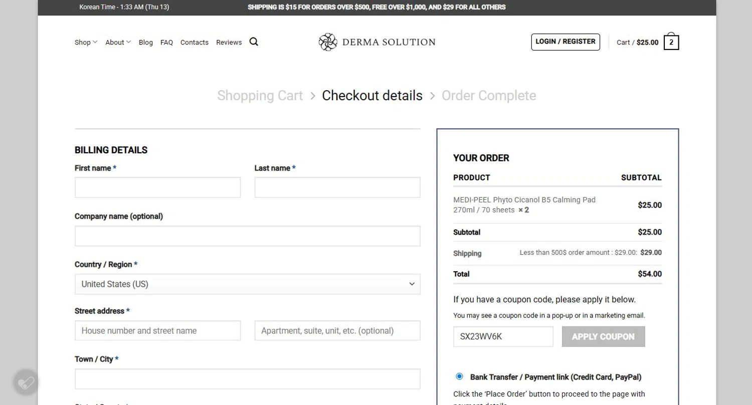Focus the Company name field

(x=248, y=236)
